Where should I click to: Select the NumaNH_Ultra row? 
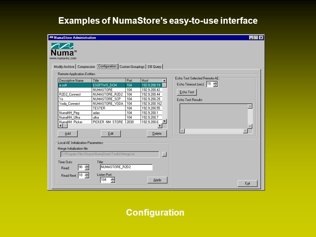[110, 118]
